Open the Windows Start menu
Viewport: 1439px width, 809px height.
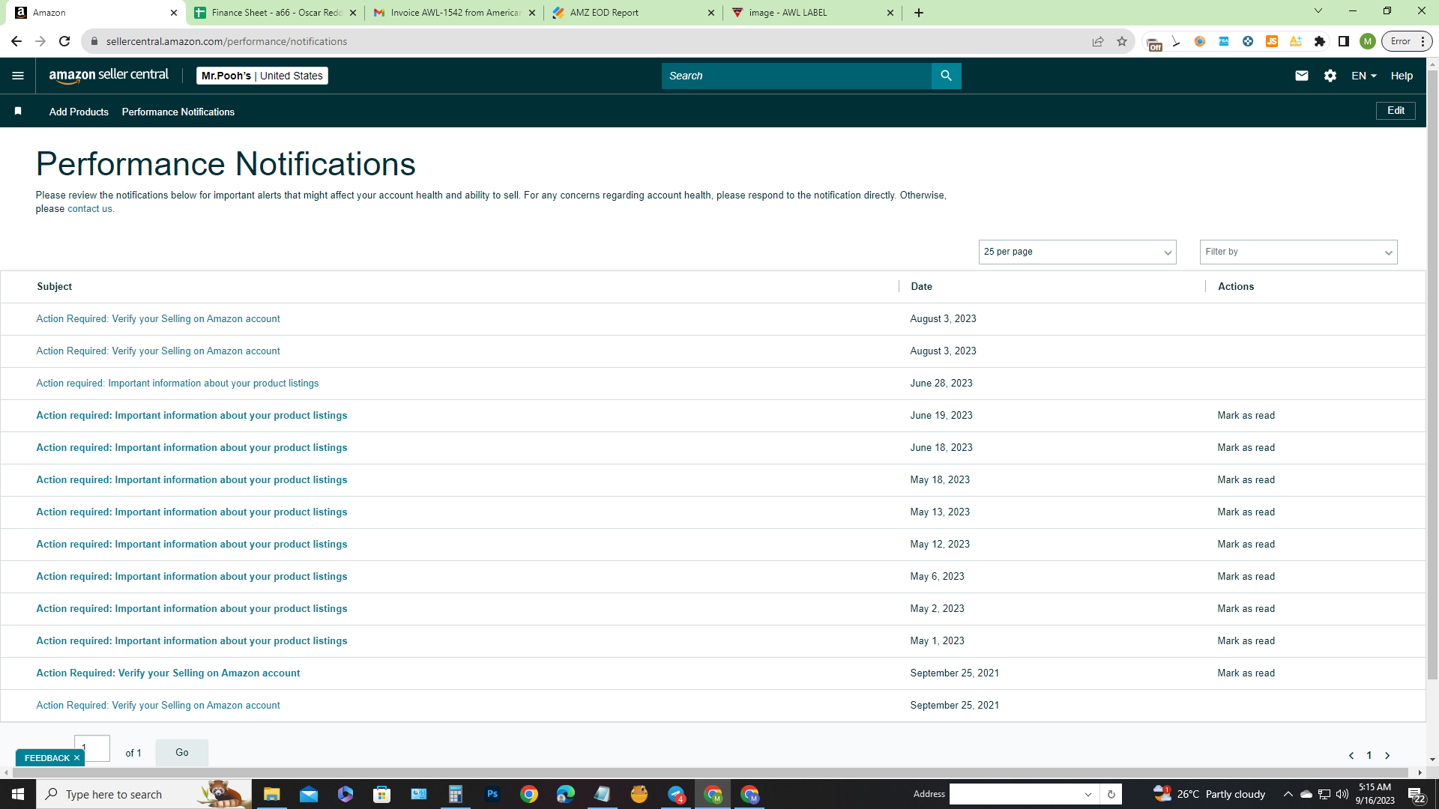pos(18,794)
